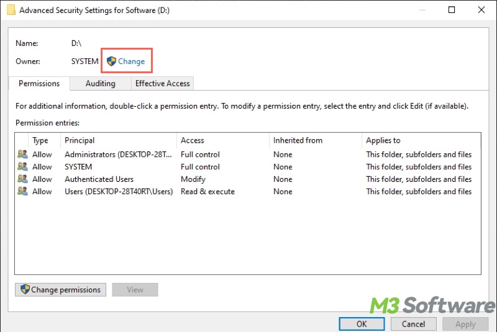The image size is (497, 332).
Task: Click the Modify access value
Action: coord(193,179)
